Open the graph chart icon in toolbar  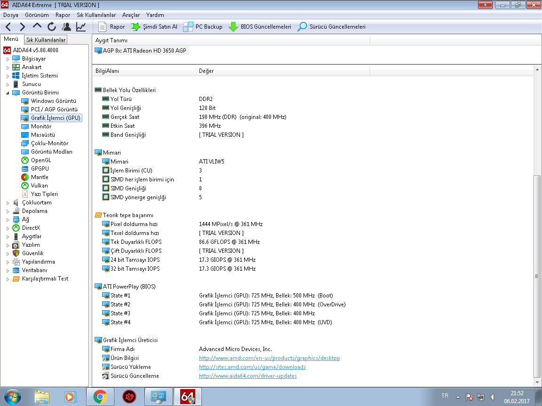tap(81, 27)
